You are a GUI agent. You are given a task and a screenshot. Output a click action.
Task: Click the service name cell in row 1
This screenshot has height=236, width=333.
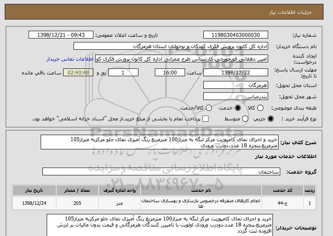click(201, 203)
